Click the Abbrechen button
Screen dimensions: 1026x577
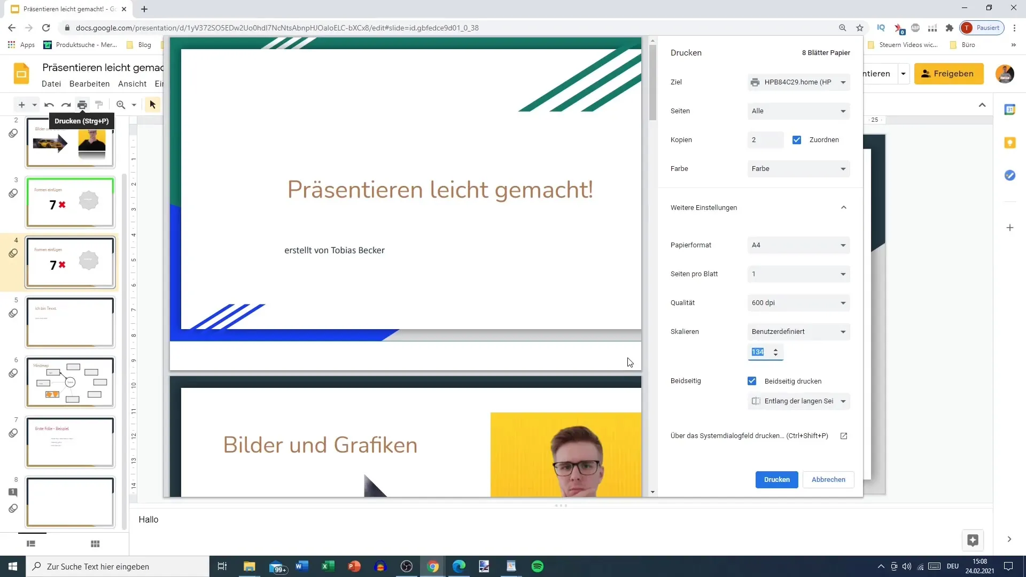tap(828, 480)
